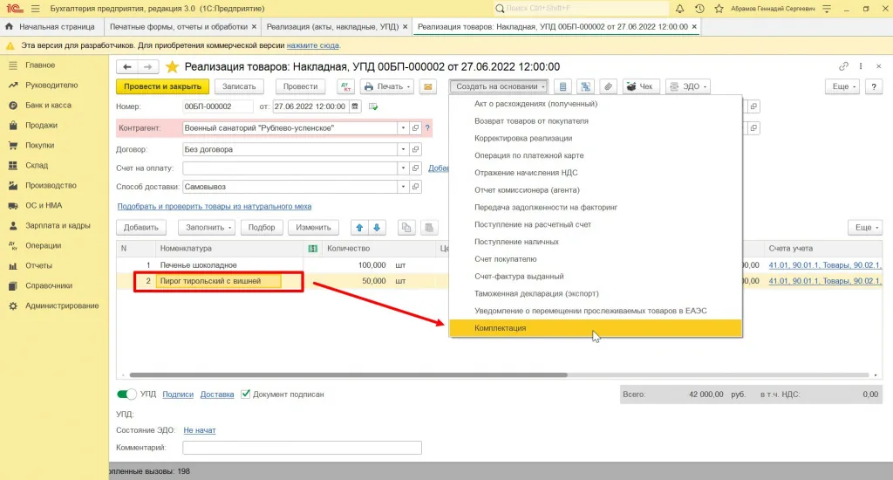Open the history clock icon
The image size is (893, 480).
(x=699, y=9)
